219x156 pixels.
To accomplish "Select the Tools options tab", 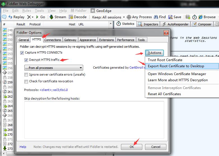I will coord(141,40).
